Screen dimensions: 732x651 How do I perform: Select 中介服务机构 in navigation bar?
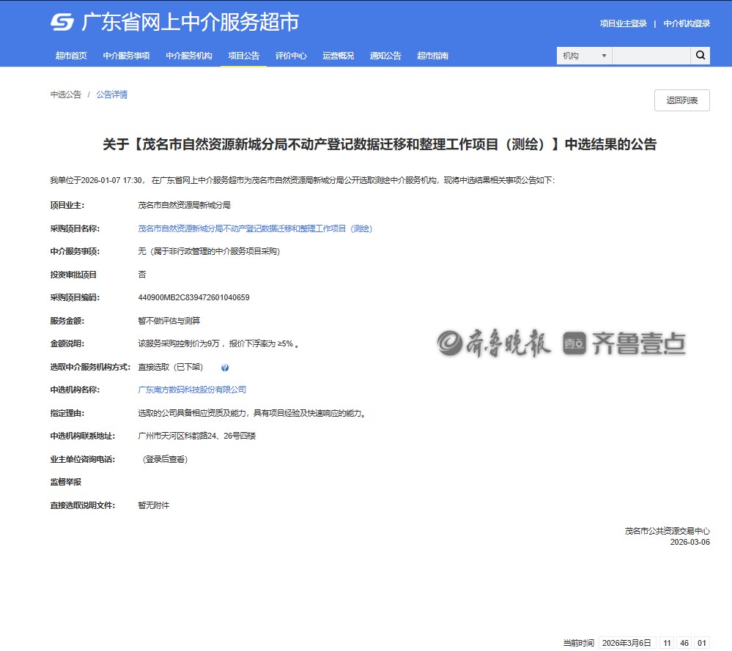click(188, 56)
